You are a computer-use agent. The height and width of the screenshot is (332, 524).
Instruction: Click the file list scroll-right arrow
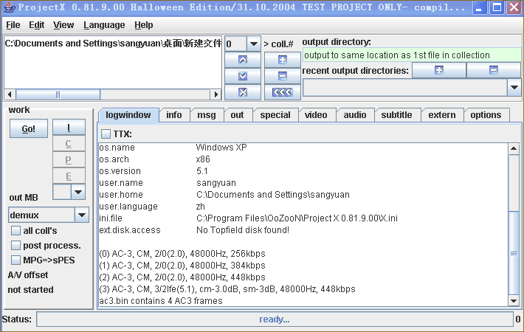[x=216, y=94]
